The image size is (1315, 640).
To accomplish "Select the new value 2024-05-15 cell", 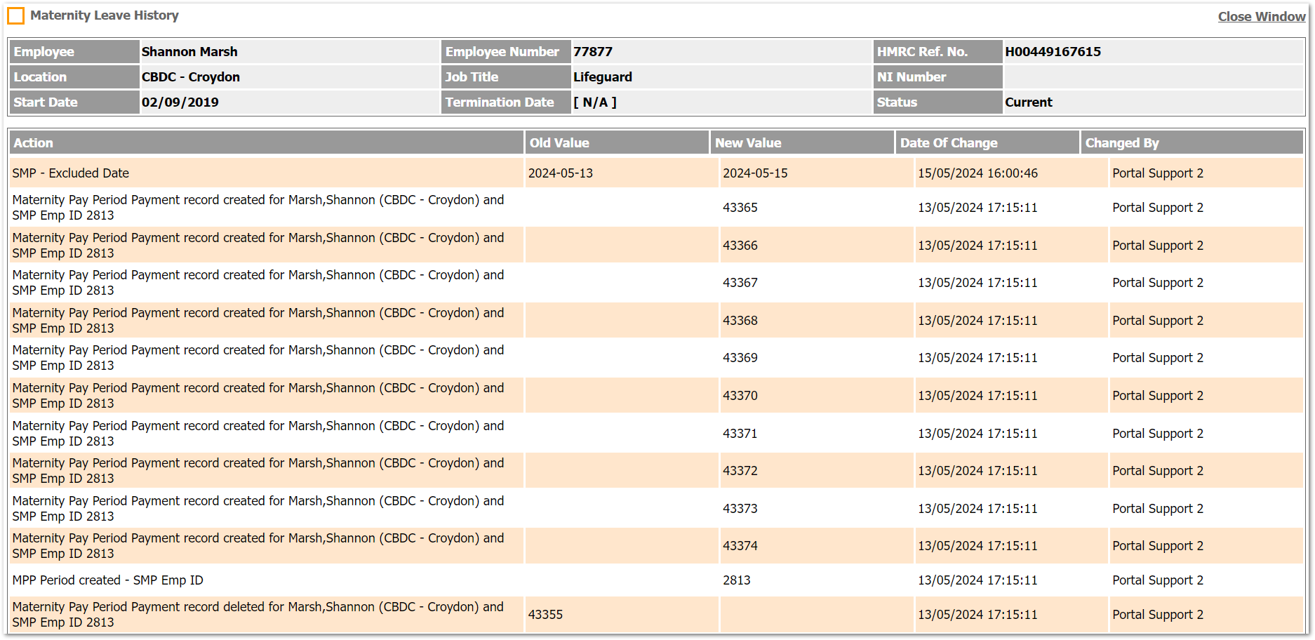I will pos(755,173).
